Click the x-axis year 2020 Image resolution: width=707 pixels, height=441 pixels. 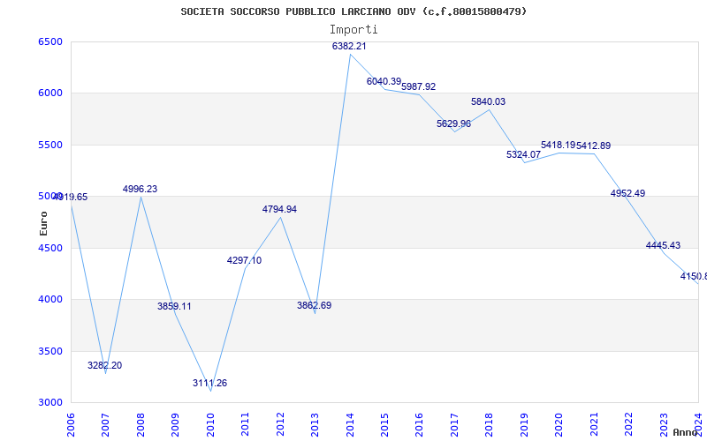559,424
